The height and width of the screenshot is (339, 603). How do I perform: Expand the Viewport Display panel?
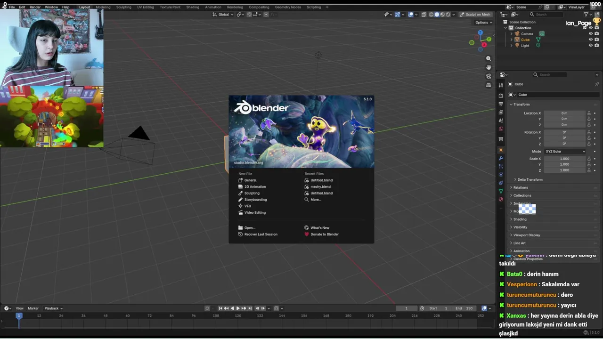(x=527, y=235)
